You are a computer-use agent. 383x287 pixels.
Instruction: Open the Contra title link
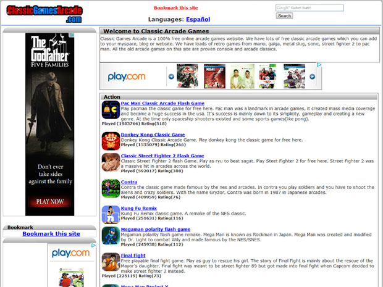(129, 182)
